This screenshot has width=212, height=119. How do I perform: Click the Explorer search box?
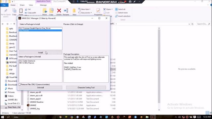click(203, 24)
